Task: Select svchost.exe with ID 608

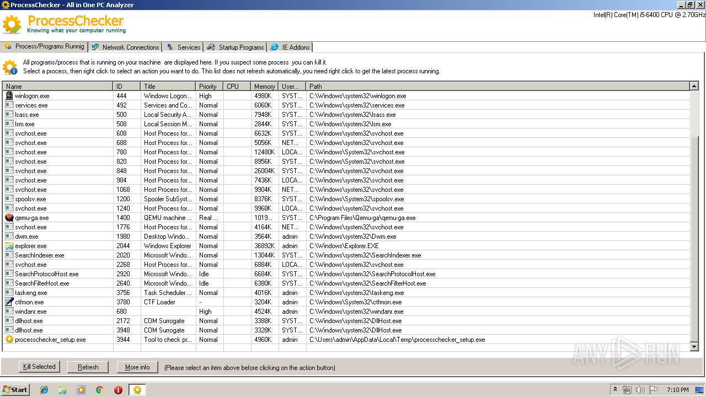Action: 346,133
